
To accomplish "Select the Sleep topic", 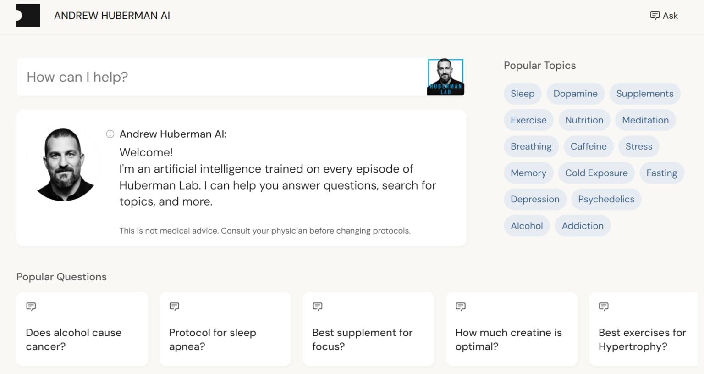I will coord(522,94).
